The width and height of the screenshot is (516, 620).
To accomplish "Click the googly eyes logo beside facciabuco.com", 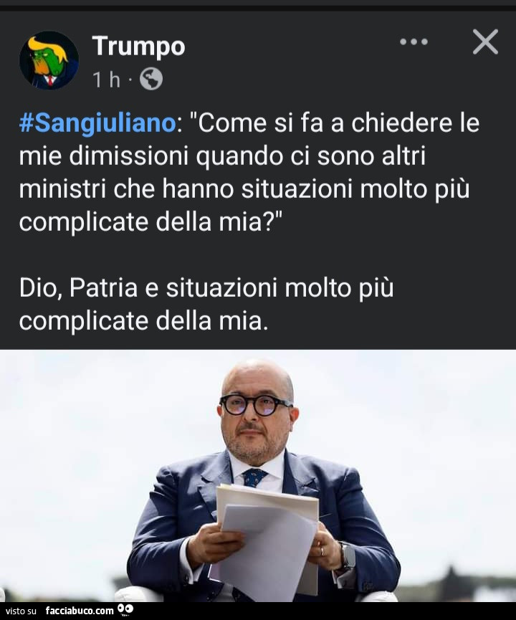I will (x=125, y=609).
